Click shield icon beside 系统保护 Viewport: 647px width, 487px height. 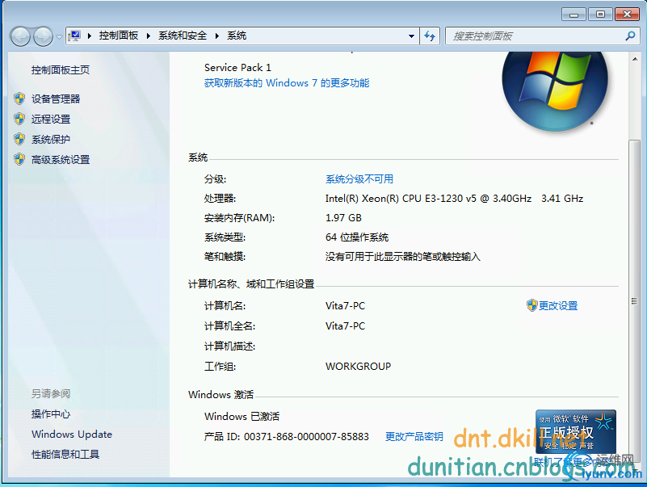point(19,139)
